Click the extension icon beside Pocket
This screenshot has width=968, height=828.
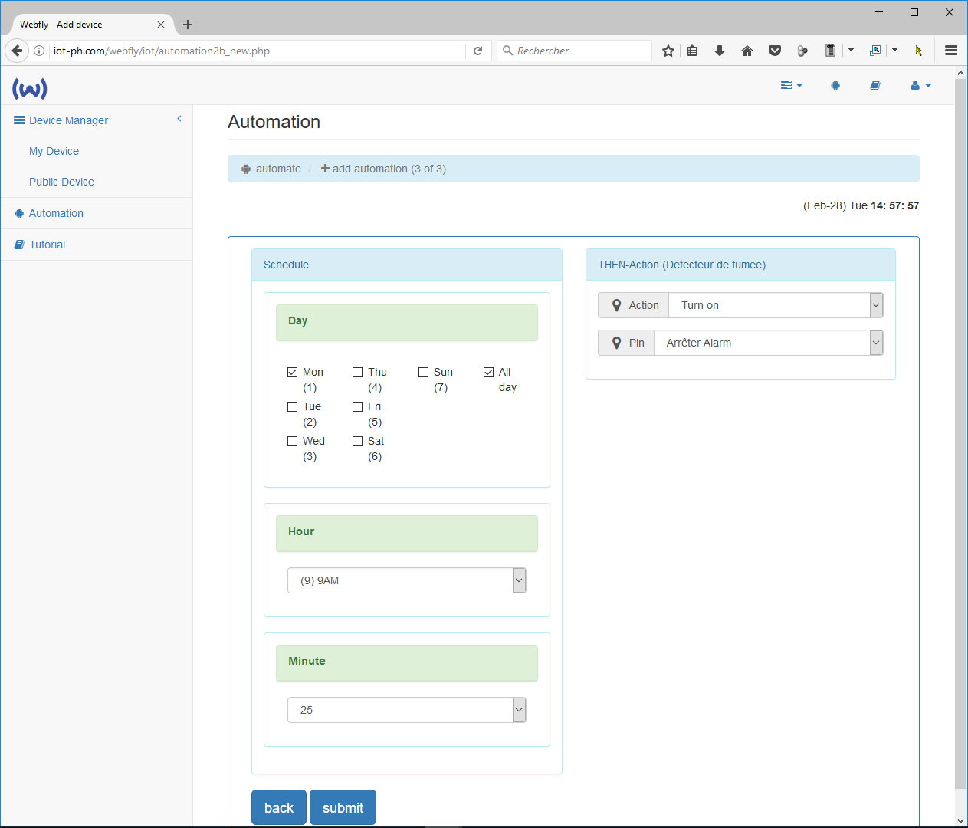click(802, 51)
